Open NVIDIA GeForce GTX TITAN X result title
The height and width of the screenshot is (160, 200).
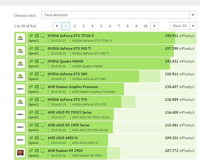(x=71, y=36)
